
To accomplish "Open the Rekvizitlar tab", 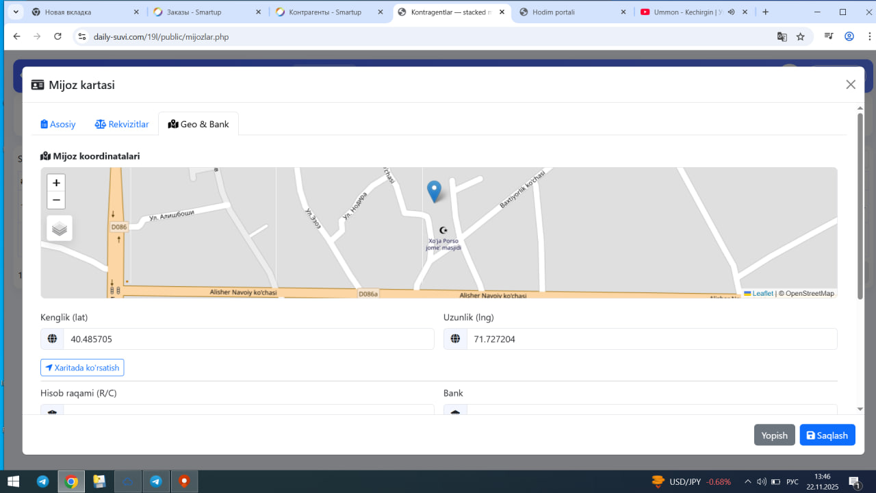I will click(x=122, y=124).
